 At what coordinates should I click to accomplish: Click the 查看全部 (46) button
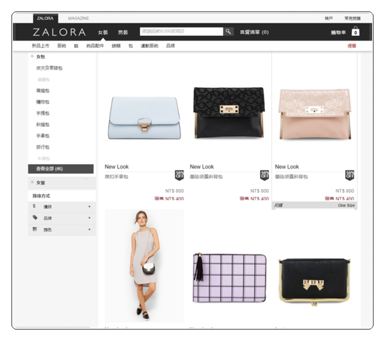coord(61,169)
